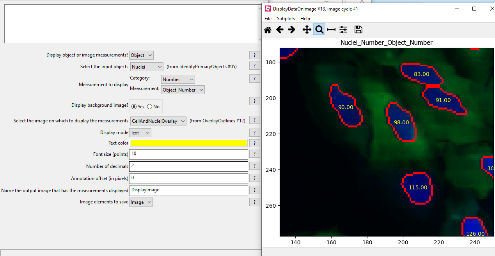Open the Display mode dropdown
Screen dimensions: 495x256
pos(140,132)
